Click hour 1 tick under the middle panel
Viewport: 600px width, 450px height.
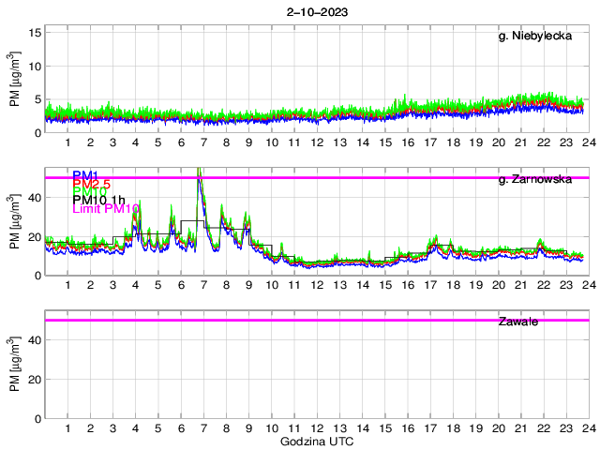point(67,285)
